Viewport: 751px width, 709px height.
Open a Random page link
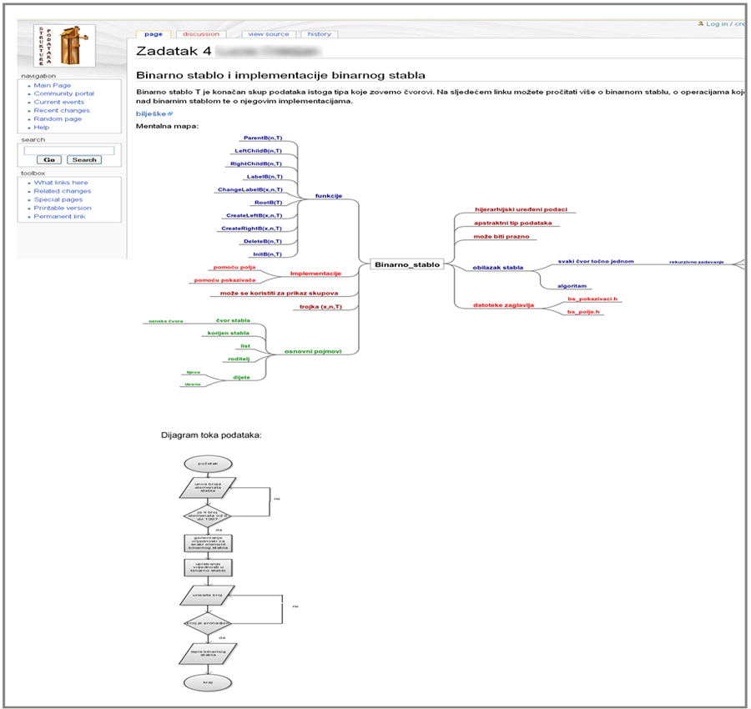point(58,118)
